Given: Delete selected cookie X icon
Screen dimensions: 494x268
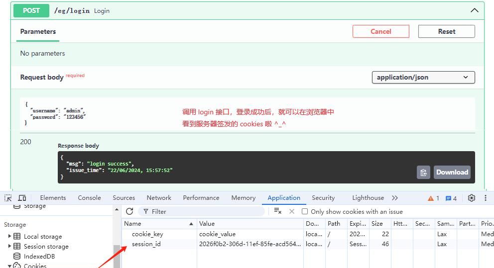Looking at the screenshot, I should tap(292, 211).
